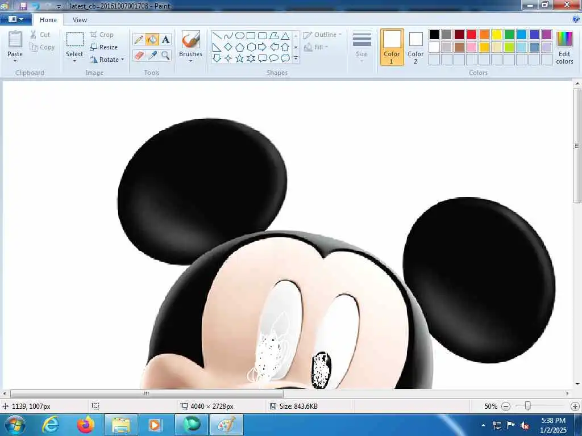Viewport: 582px width, 436px height.
Task: Click the Cut button
Action: pos(40,35)
